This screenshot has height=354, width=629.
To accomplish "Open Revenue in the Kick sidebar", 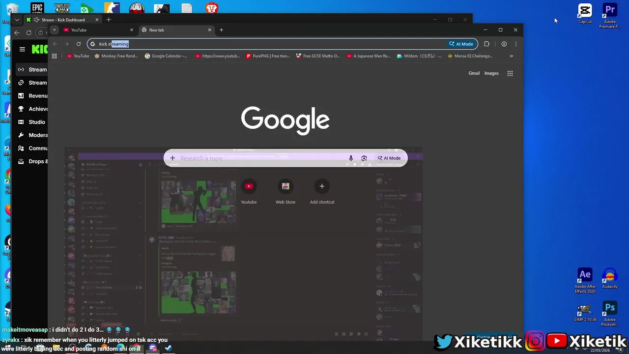I will click(x=32, y=96).
